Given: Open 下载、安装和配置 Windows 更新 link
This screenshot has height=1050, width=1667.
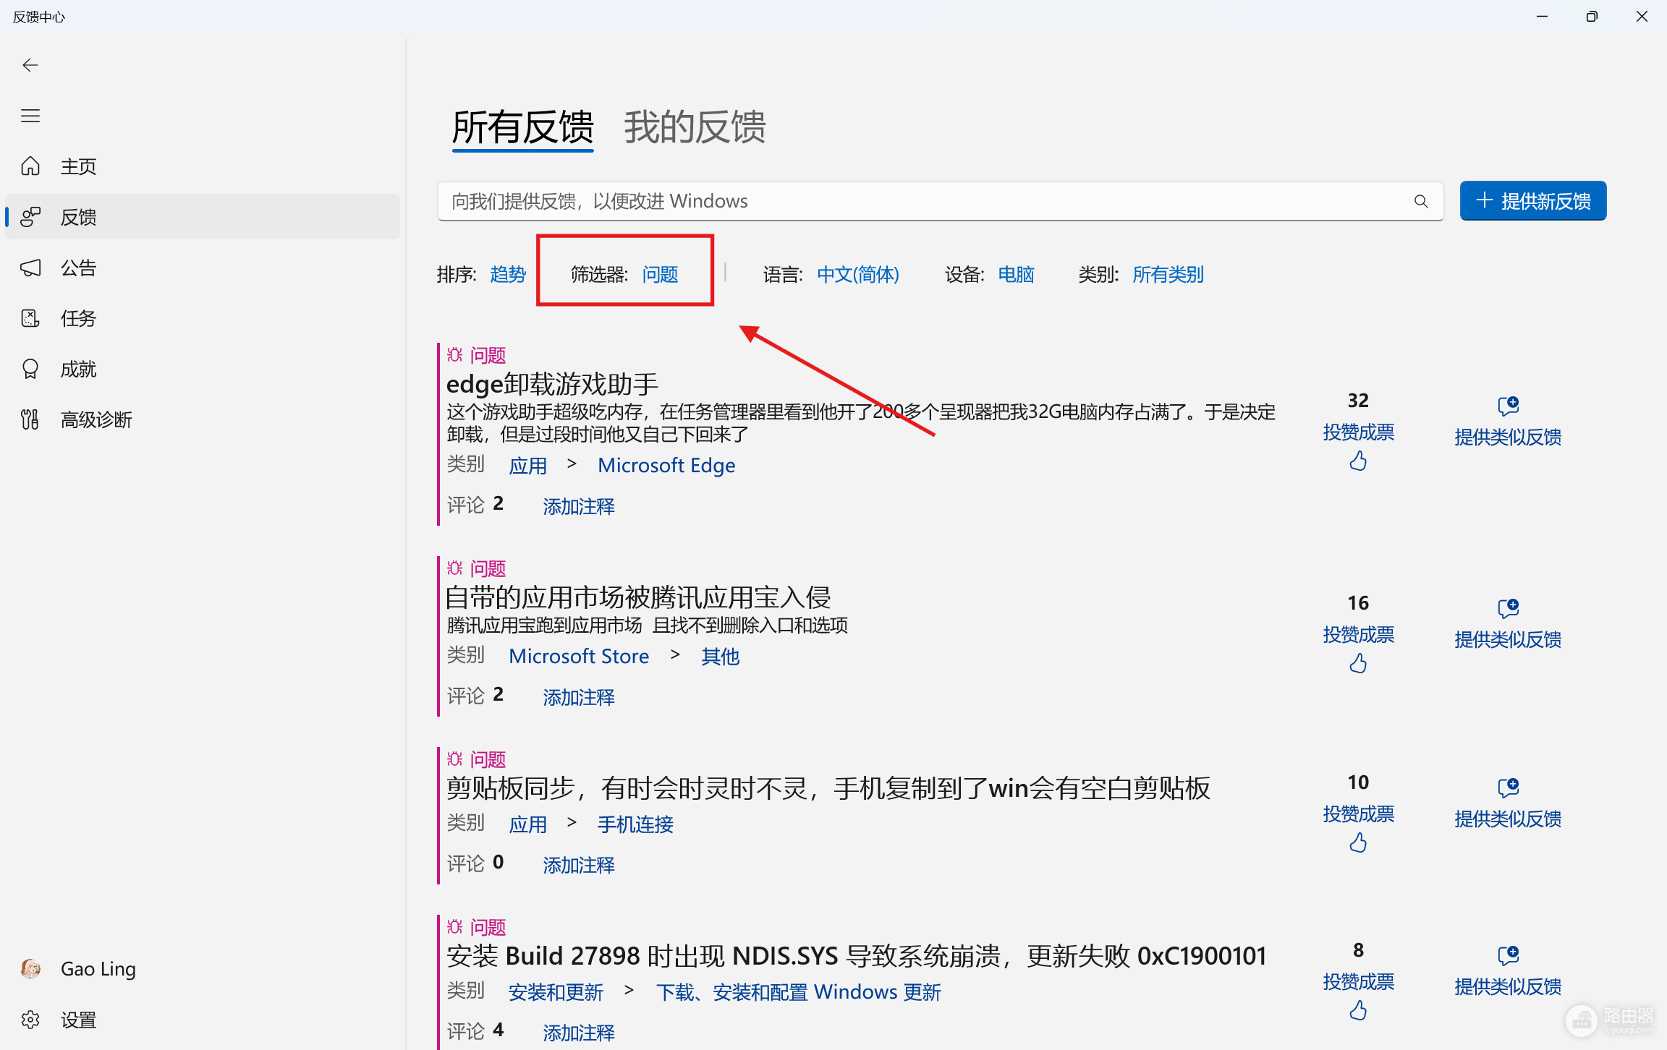Looking at the screenshot, I should click(799, 992).
